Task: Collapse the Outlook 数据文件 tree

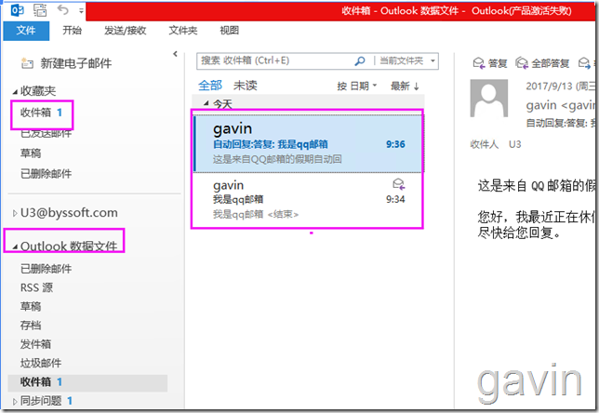Action: tap(15, 247)
